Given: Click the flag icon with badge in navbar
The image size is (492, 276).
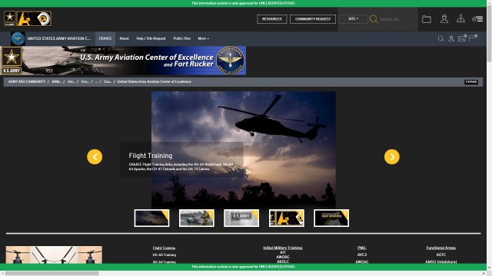Looking at the screenshot, I should [473, 38].
